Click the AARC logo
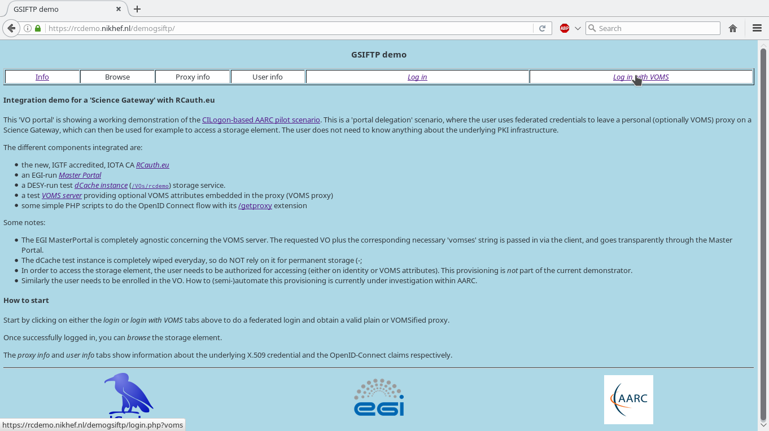The width and height of the screenshot is (769, 431). tap(628, 399)
